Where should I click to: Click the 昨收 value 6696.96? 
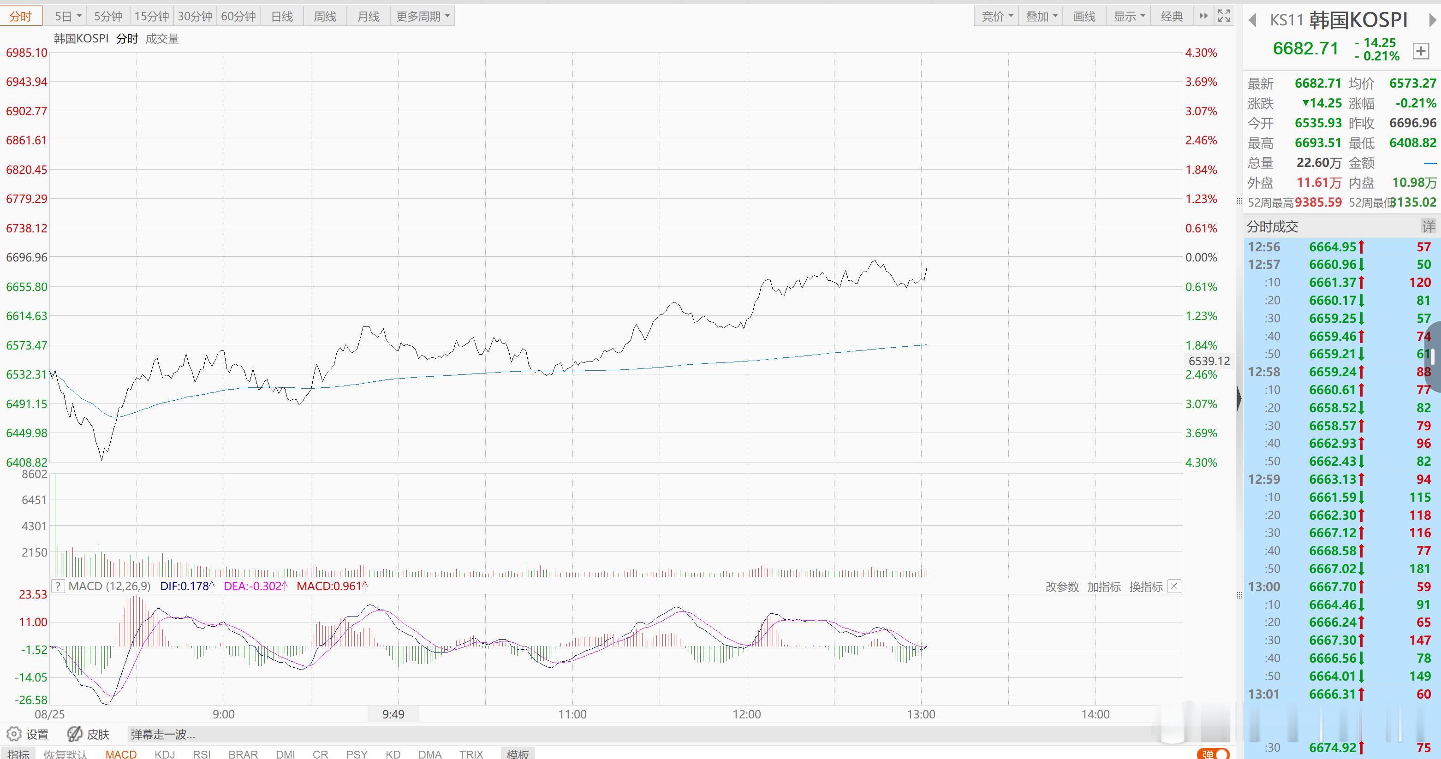(1412, 123)
